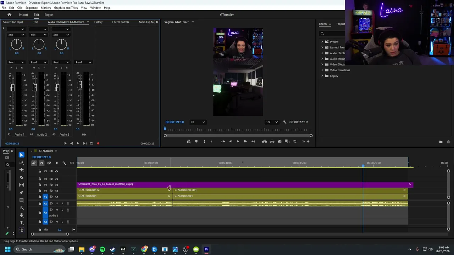Show hidden source panel tabs overflow
The width and height of the screenshot is (454, 255).
(157, 22)
